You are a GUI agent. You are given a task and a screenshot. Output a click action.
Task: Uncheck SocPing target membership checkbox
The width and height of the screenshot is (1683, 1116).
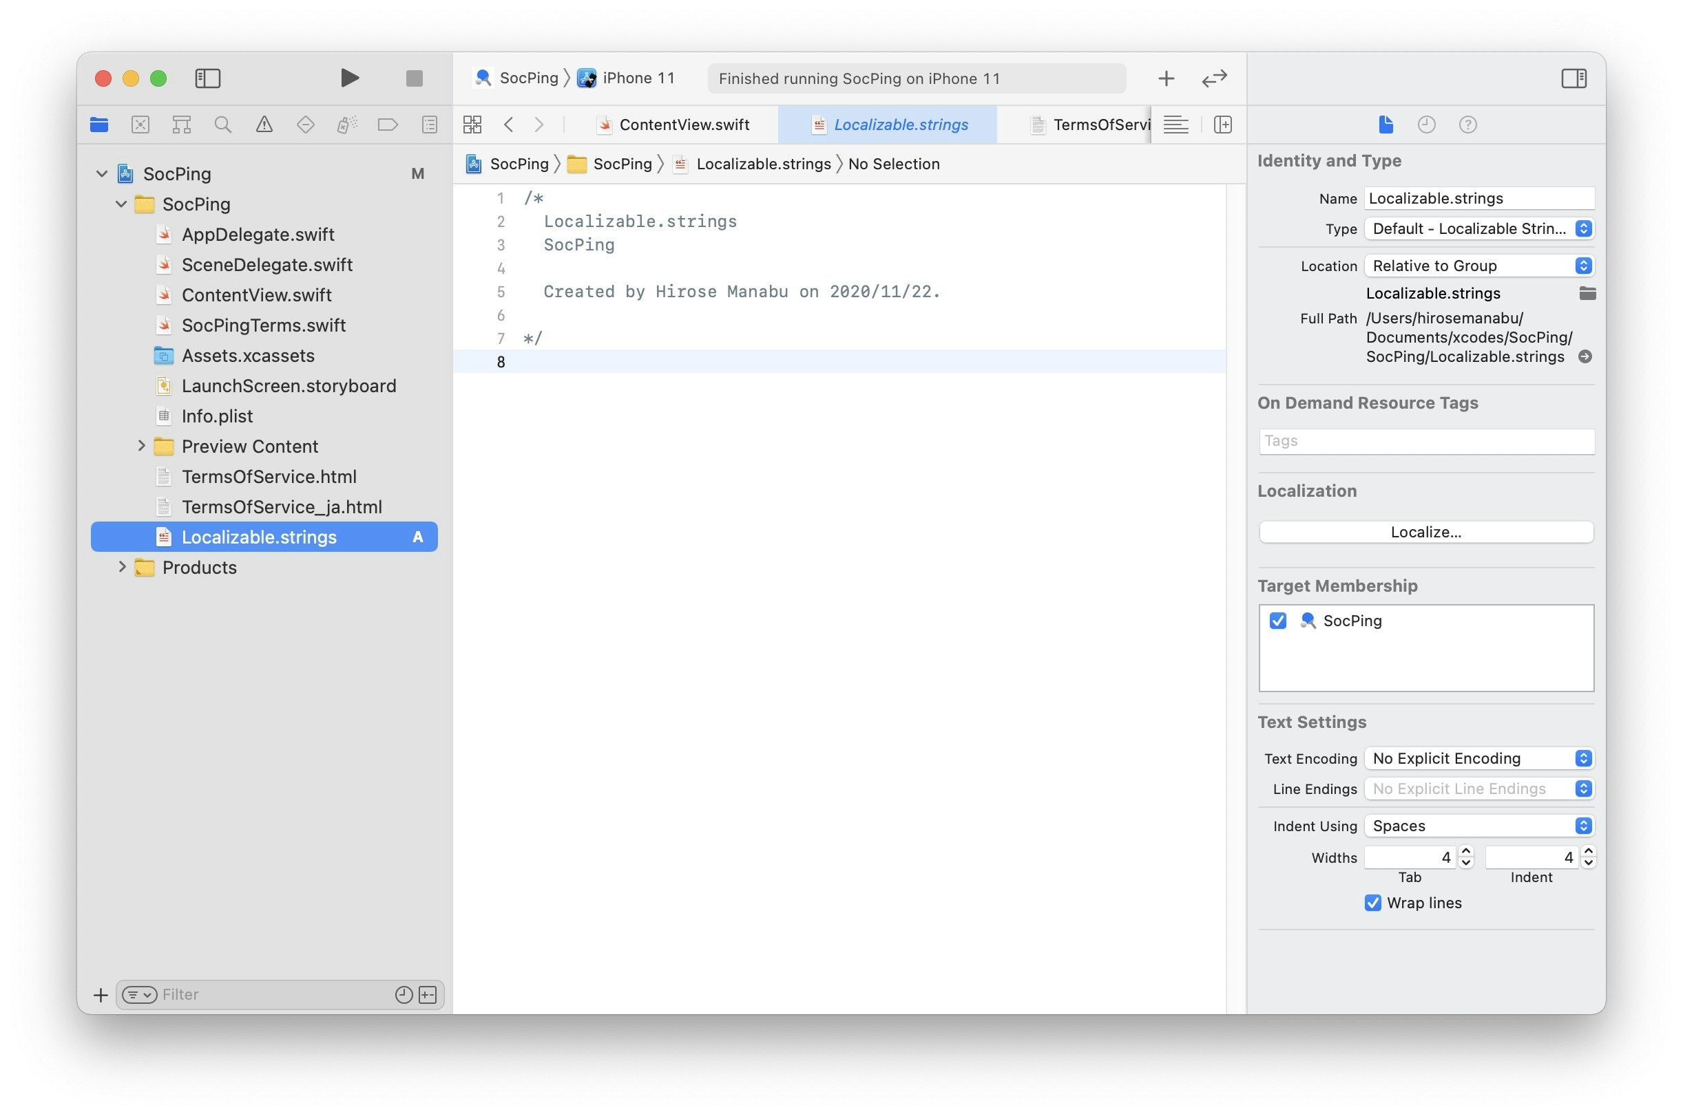[x=1277, y=621]
